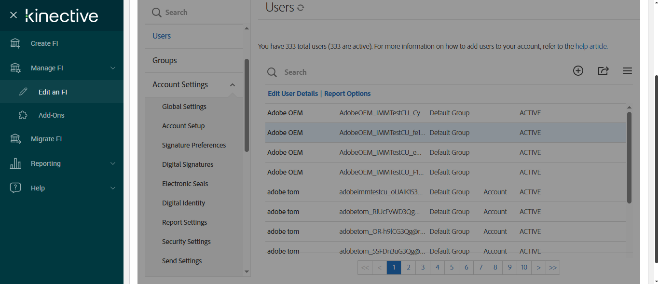
Task: Click the Migrate FI icon
Action: 15,139
